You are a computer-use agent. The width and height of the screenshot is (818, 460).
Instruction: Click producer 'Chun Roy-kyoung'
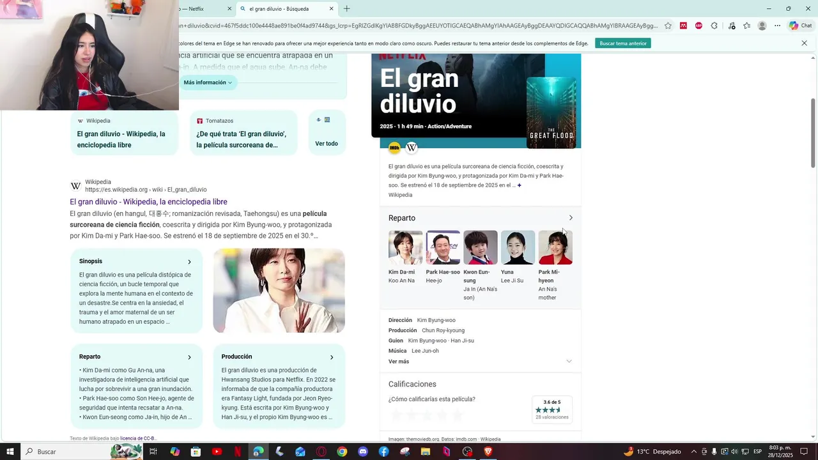[443, 330]
